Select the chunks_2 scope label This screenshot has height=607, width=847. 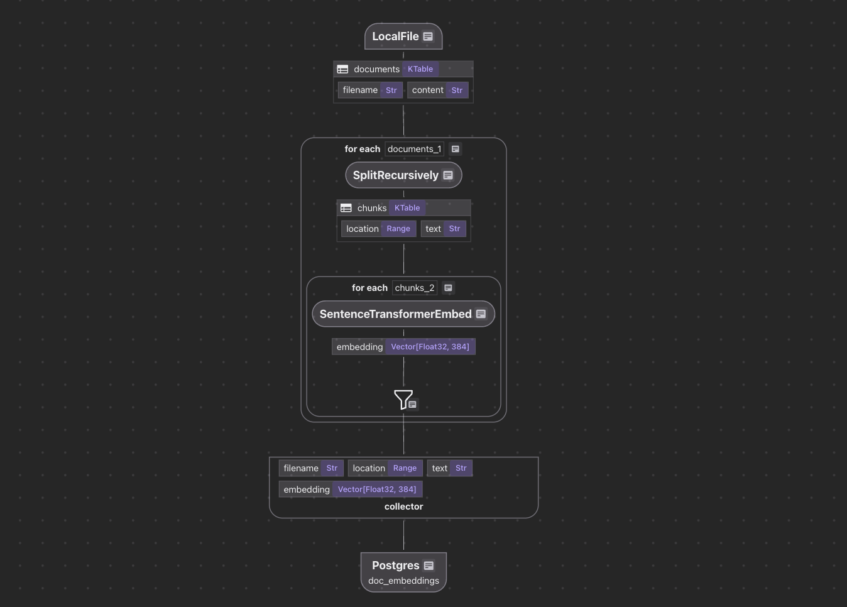pyautogui.click(x=414, y=288)
